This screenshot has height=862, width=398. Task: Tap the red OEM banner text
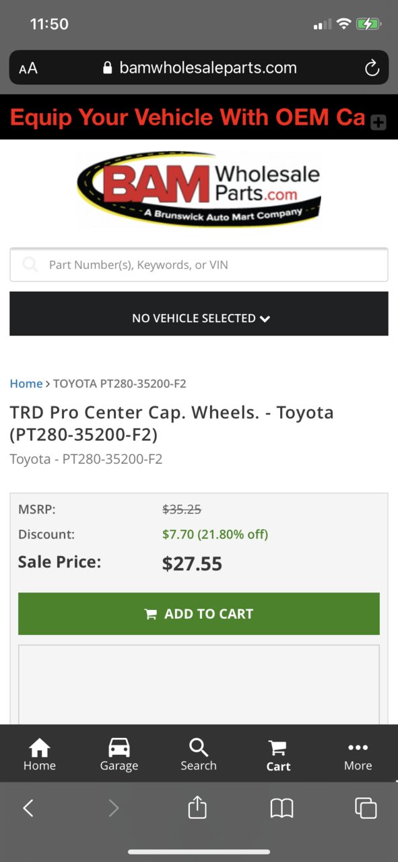click(x=187, y=117)
